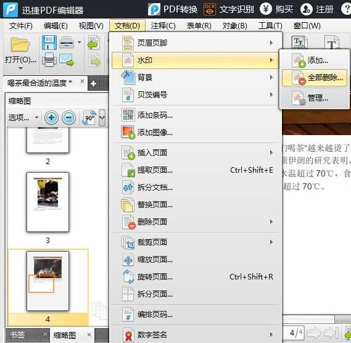Image resolution: width=351 pixels, height=343 pixels.
Task: Rotate thumbnails using 90° icon
Action: [x=89, y=118]
